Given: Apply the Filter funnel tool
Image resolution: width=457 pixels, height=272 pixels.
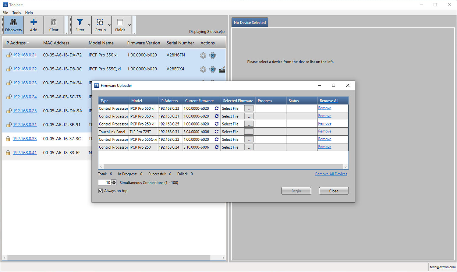Looking at the screenshot, I should pyautogui.click(x=80, y=25).
